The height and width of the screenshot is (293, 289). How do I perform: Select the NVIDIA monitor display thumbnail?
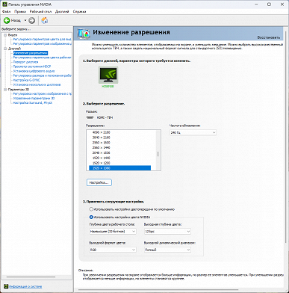[x=108, y=75]
